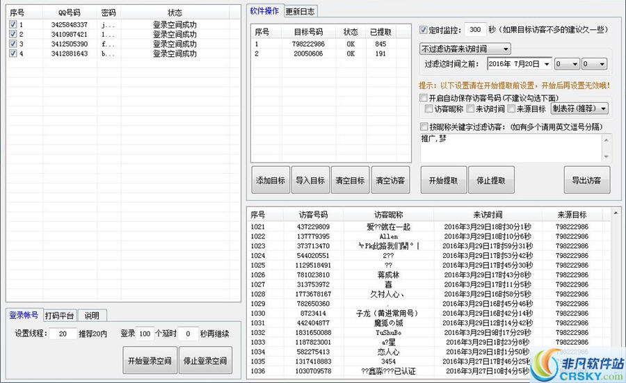Open the 说明 tab
The image size is (626, 383).
pos(92,316)
